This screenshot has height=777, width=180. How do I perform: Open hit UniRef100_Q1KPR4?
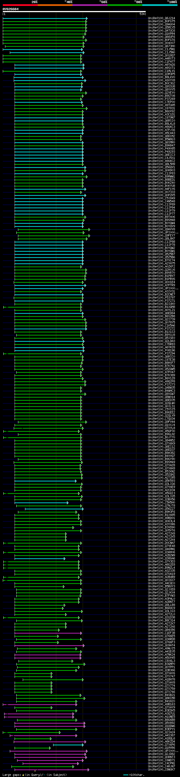(x=161, y=34)
